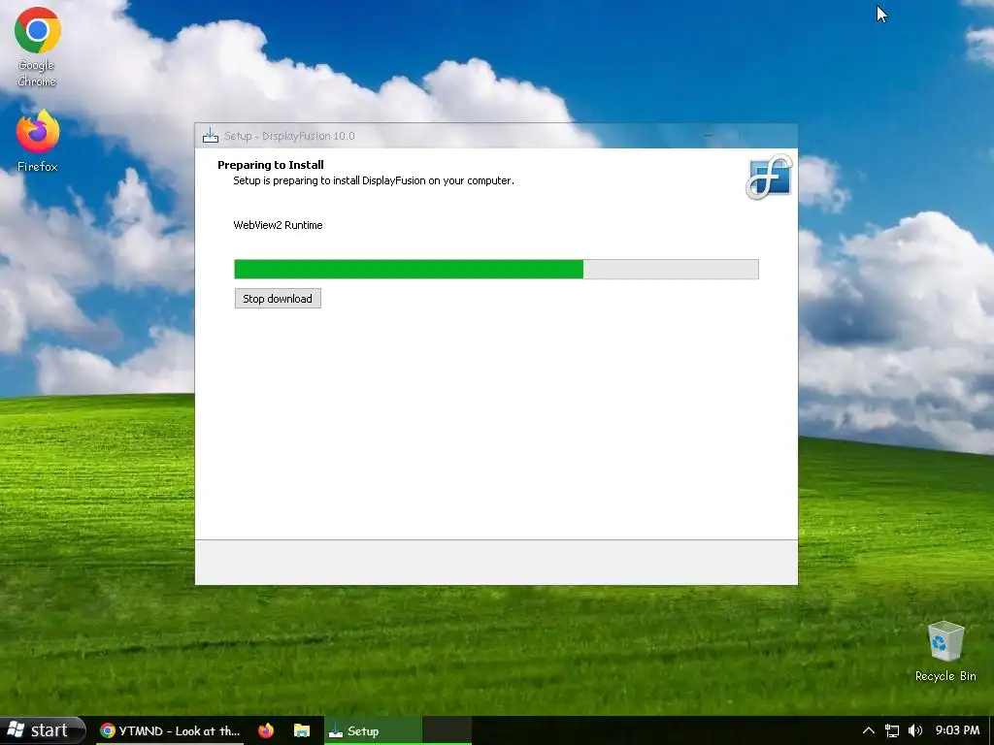Switch to the YTMND Chrome taskbar window

coord(171,731)
